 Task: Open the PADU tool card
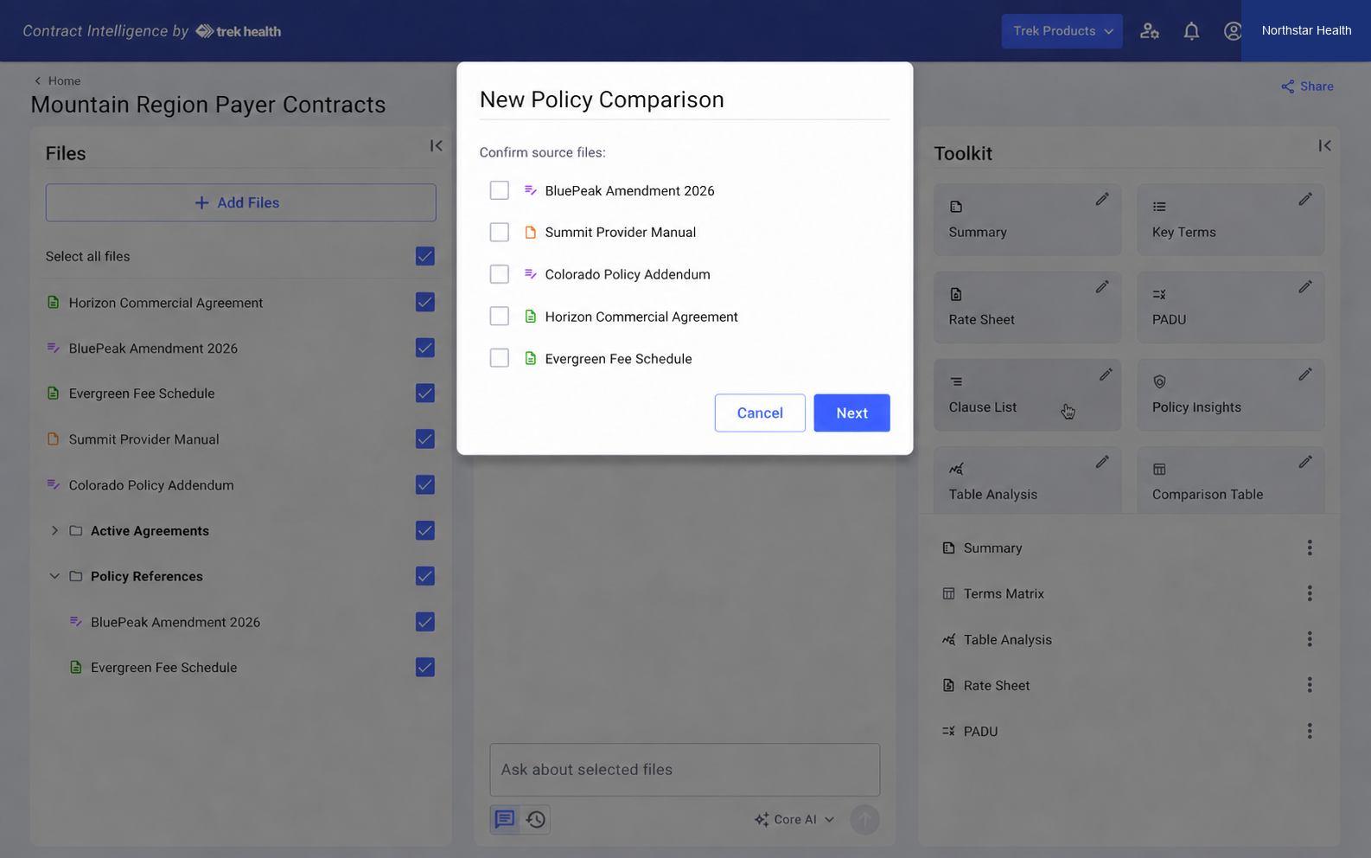tap(1231, 307)
